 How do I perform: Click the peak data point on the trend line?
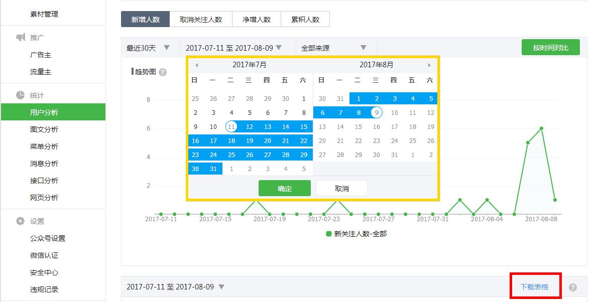pos(541,128)
